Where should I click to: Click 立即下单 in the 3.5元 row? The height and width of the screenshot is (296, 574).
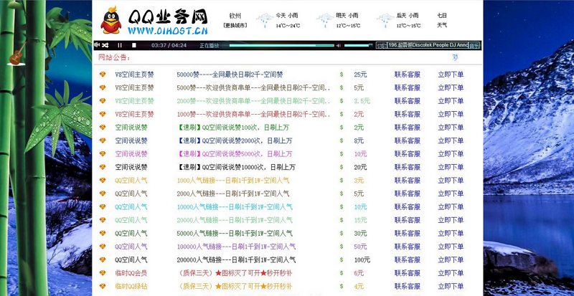[451, 101]
